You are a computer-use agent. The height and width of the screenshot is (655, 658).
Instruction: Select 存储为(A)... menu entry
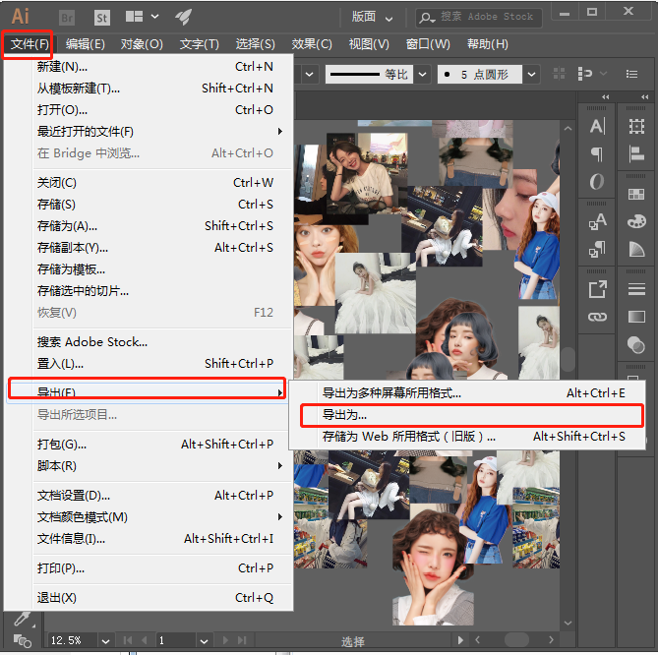pos(148,226)
